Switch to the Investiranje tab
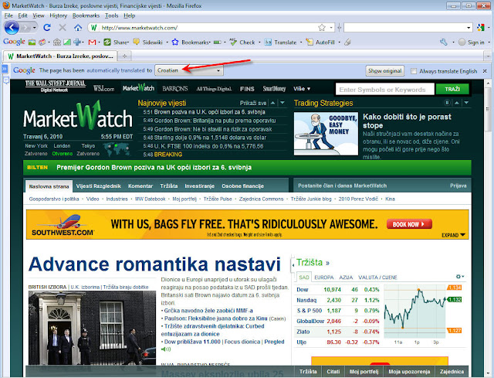494x378 pixels. pos(199,186)
